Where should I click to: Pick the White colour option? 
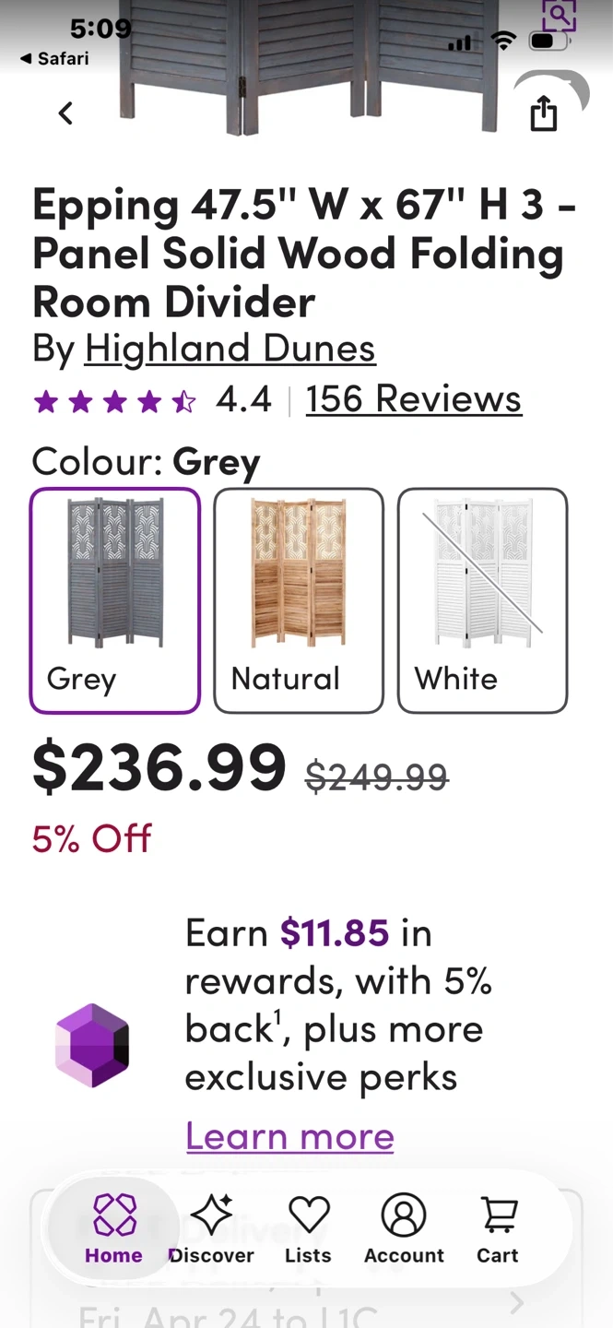point(482,600)
